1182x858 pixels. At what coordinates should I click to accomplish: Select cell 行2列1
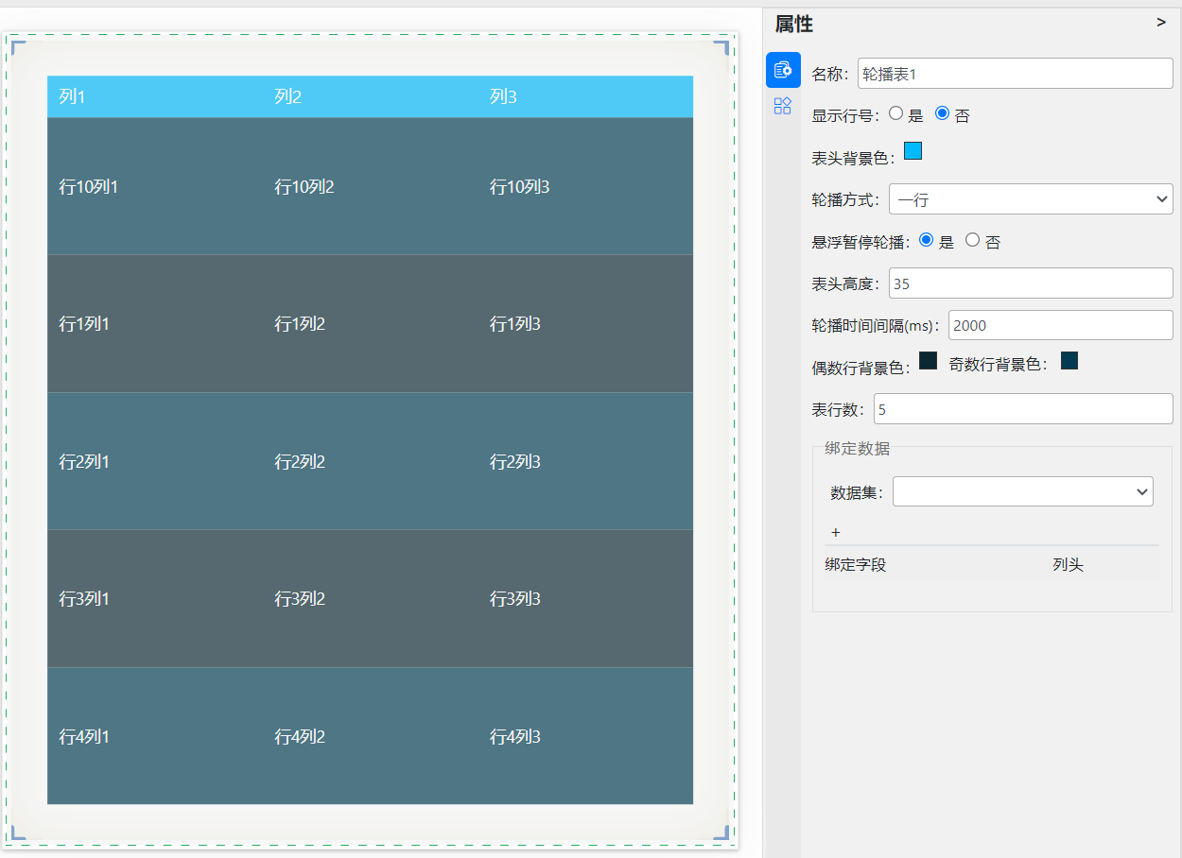click(x=84, y=462)
